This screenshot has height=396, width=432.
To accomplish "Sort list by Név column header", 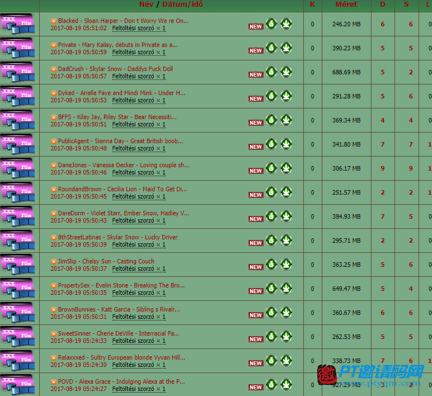I will coord(146,4).
